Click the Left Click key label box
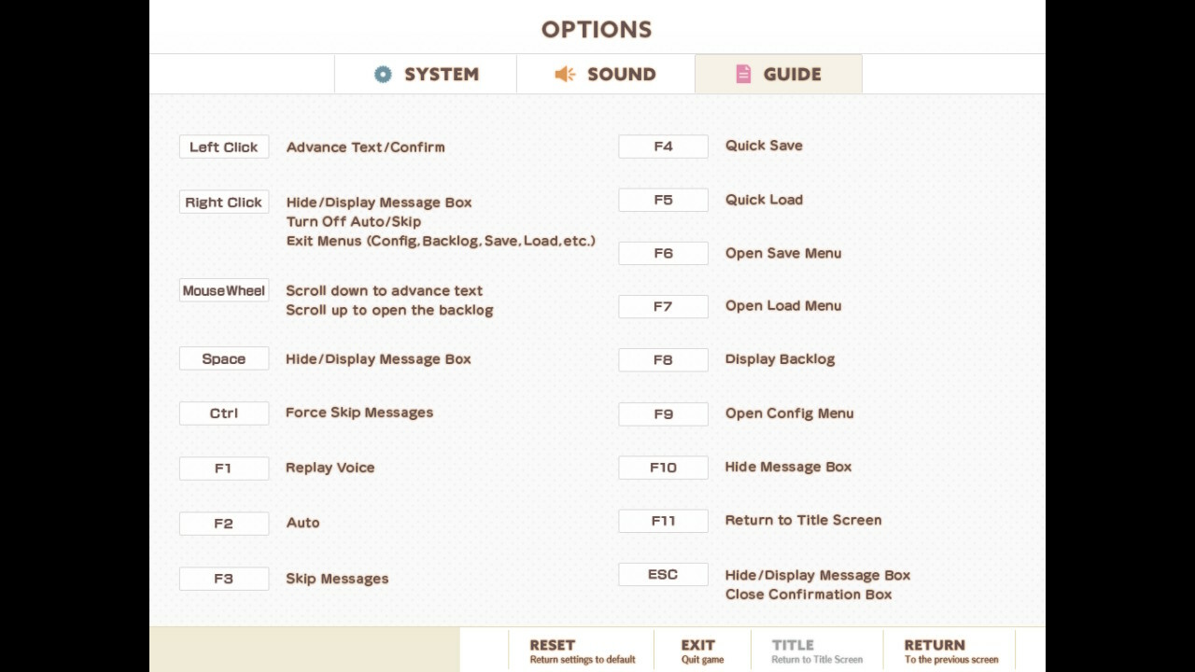The width and height of the screenshot is (1195, 672). point(224,147)
